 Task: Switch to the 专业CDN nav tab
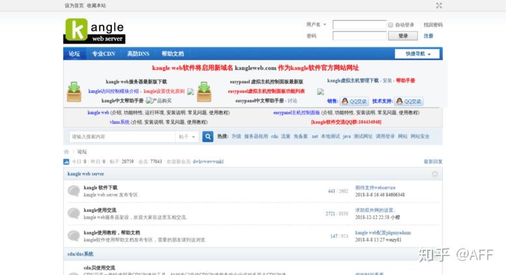104,54
